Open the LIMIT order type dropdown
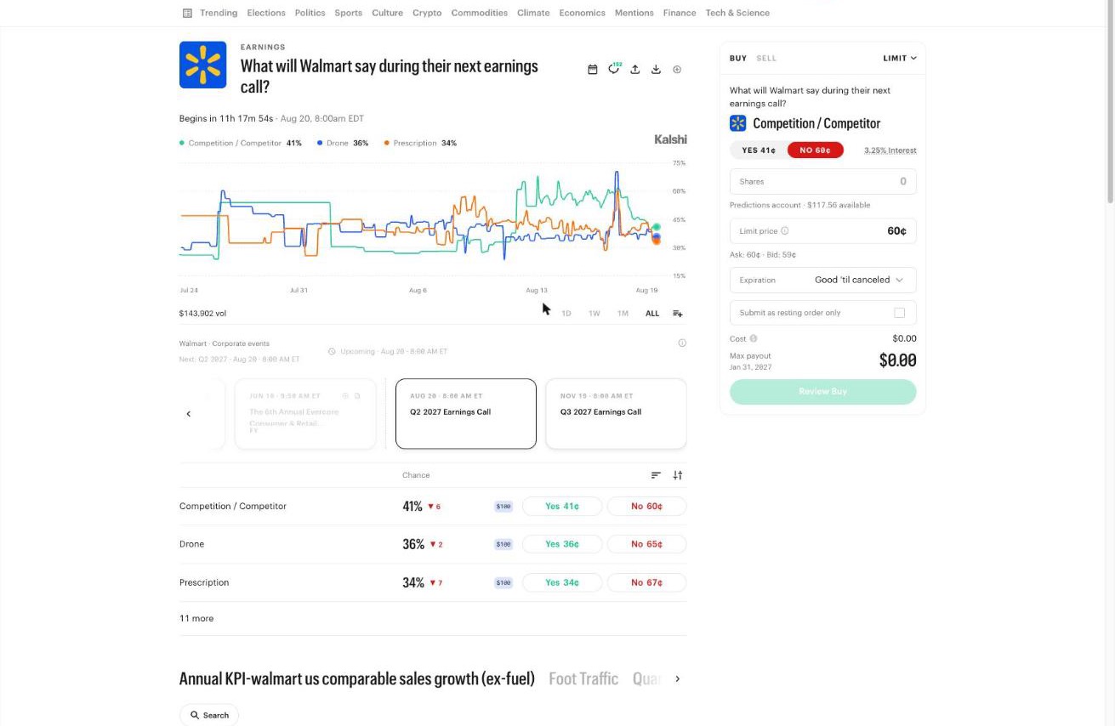 (x=900, y=59)
